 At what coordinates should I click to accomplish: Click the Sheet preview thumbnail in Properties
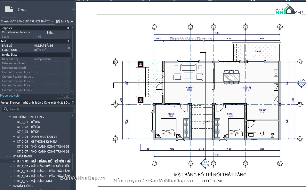click(9, 9)
